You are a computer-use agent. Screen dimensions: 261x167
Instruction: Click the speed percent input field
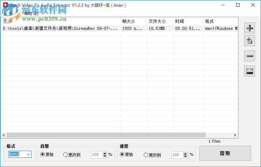[177, 155]
